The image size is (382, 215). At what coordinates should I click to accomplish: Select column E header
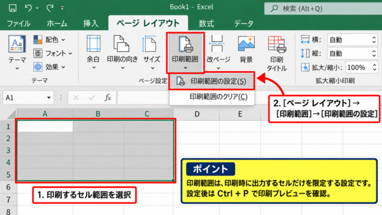coord(240,114)
